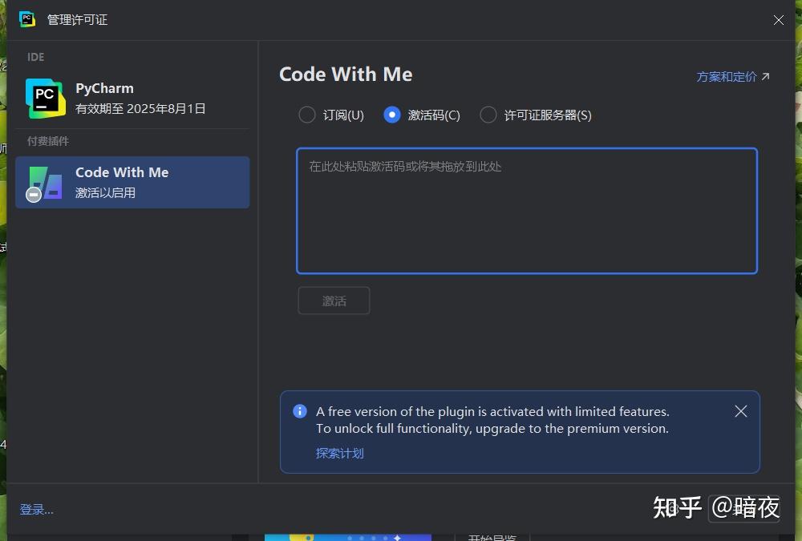802x541 pixels.
Task: Click the info icon in notification banner
Action: [x=300, y=411]
